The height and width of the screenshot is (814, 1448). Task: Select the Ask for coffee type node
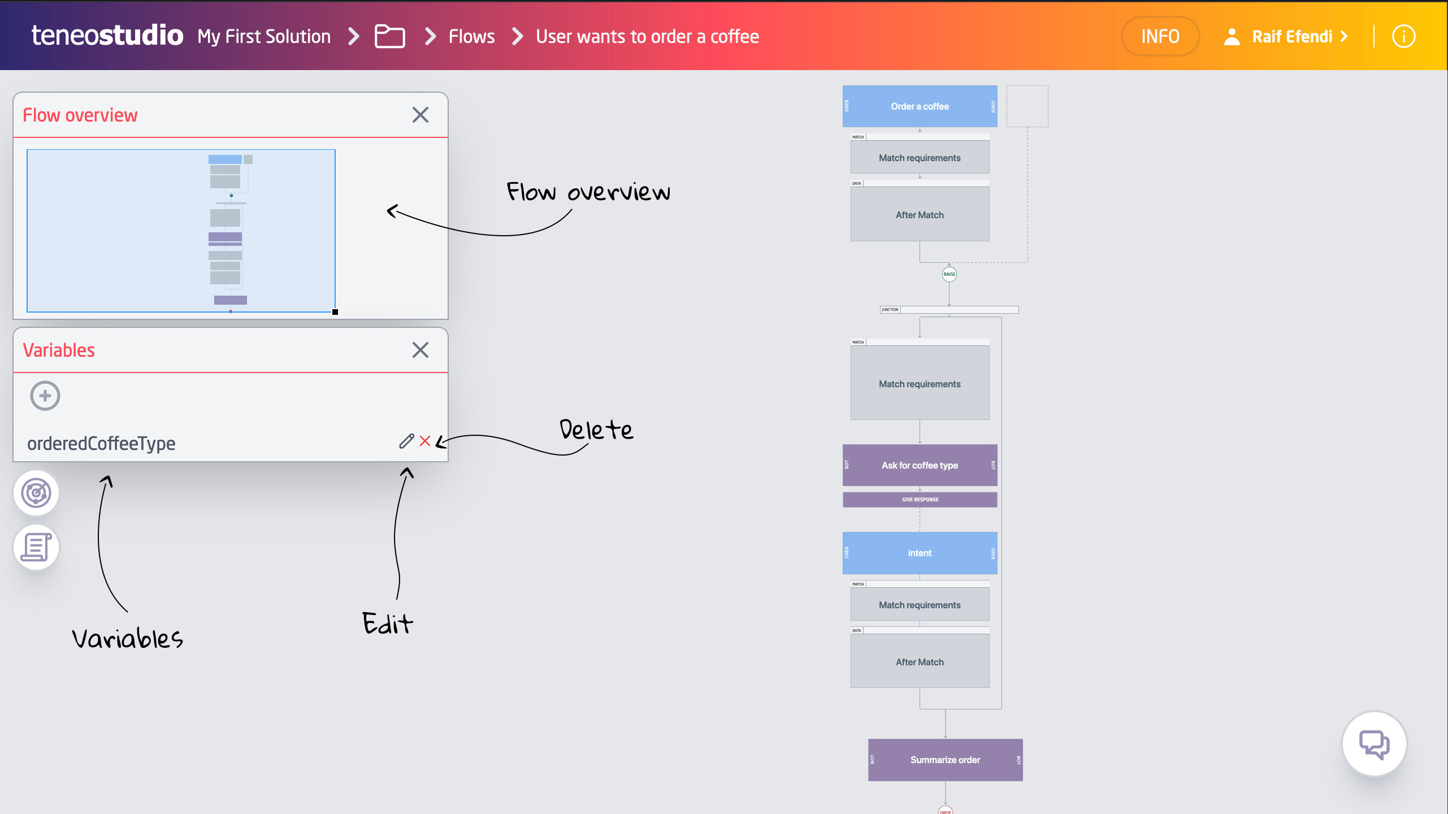920,465
